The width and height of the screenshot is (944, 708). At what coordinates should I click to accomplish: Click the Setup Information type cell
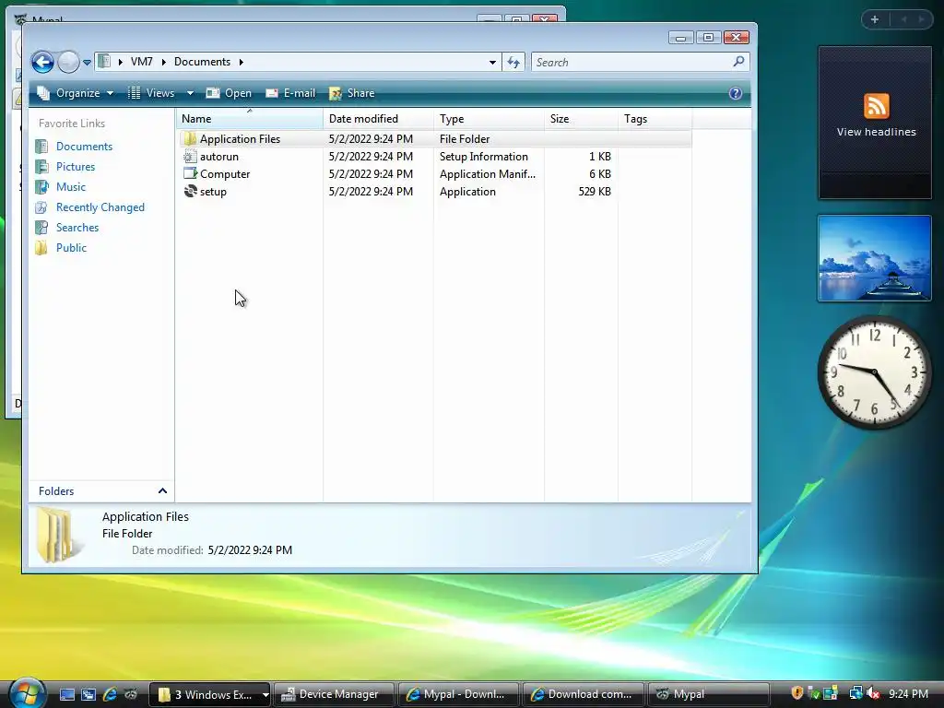(x=483, y=157)
